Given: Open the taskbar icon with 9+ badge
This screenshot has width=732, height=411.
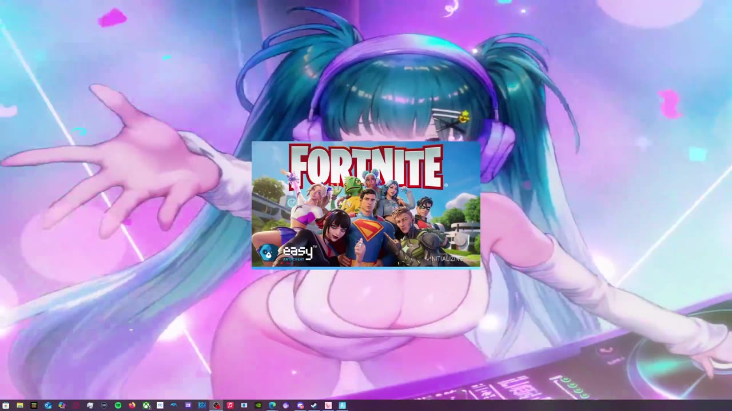Looking at the screenshot, I should pos(300,405).
